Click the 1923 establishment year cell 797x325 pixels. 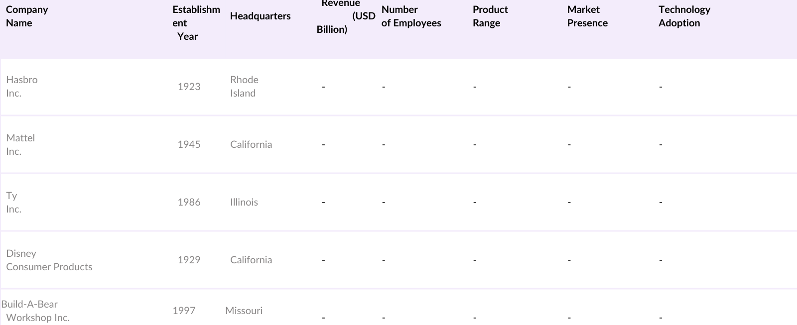(189, 87)
